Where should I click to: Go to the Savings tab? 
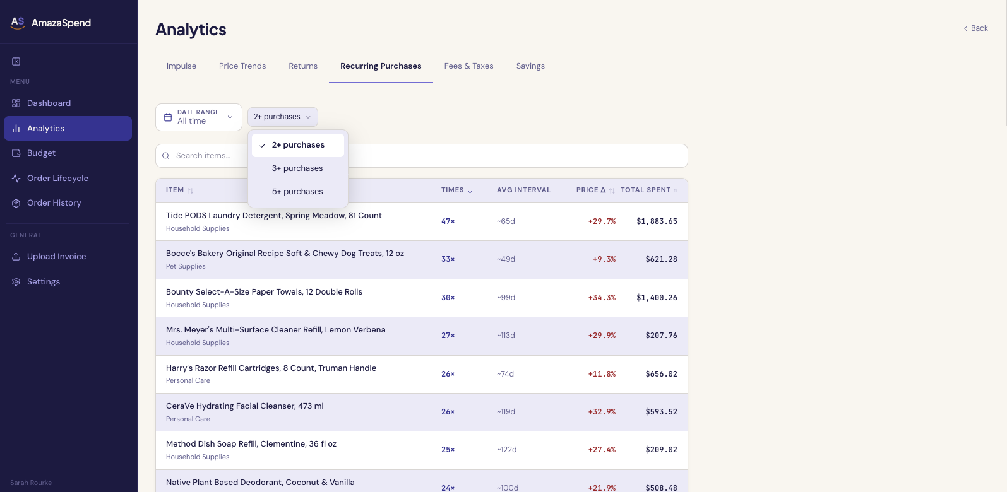[530, 66]
